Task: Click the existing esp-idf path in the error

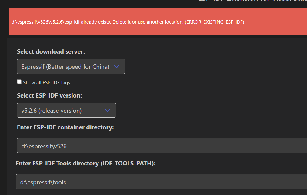Action: pyautogui.click(x=45, y=22)
